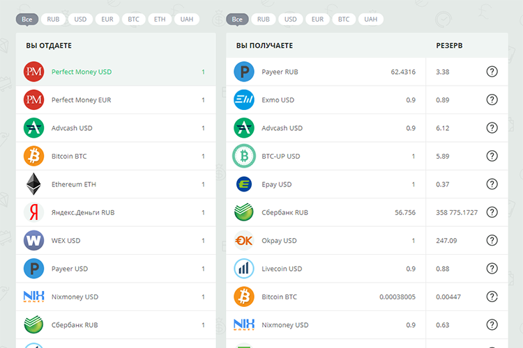This screenshot has width=523, height=348.
Task: Open help icon in Advcash USD receive row
Action: click(492, 128)
